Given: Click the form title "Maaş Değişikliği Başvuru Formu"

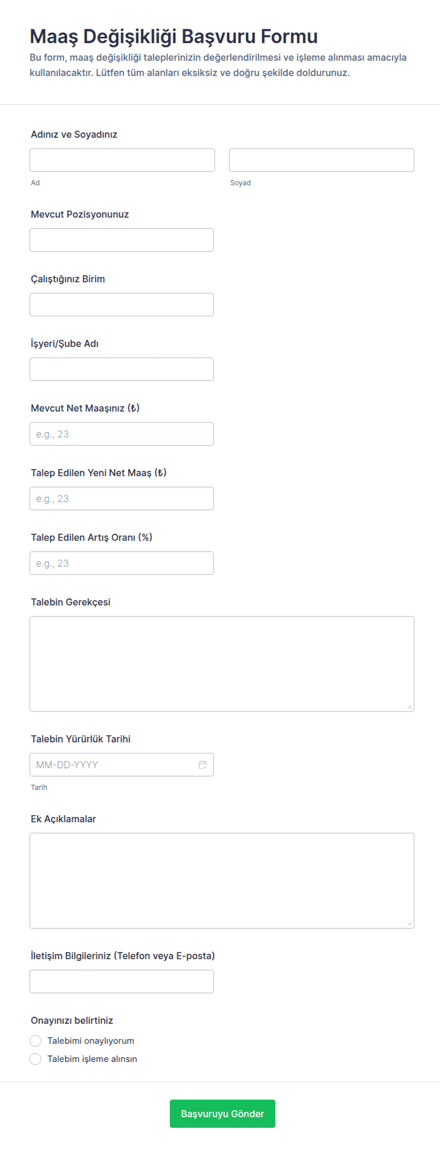Looking at the screenshot, I should pos(174,36).
